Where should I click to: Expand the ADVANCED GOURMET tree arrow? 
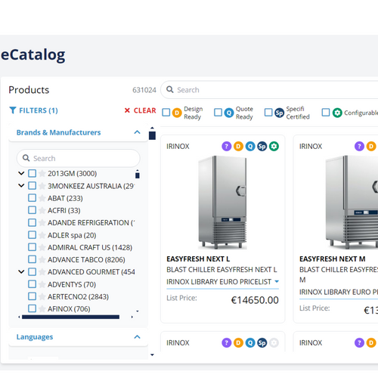[x=21, y=272]
